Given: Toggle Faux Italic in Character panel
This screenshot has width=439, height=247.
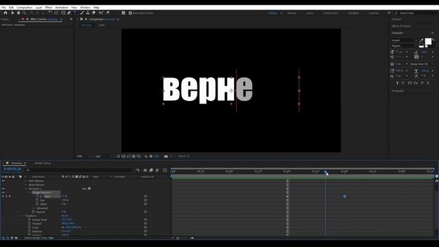Looking at the screenshot, I should click(403, 83).
